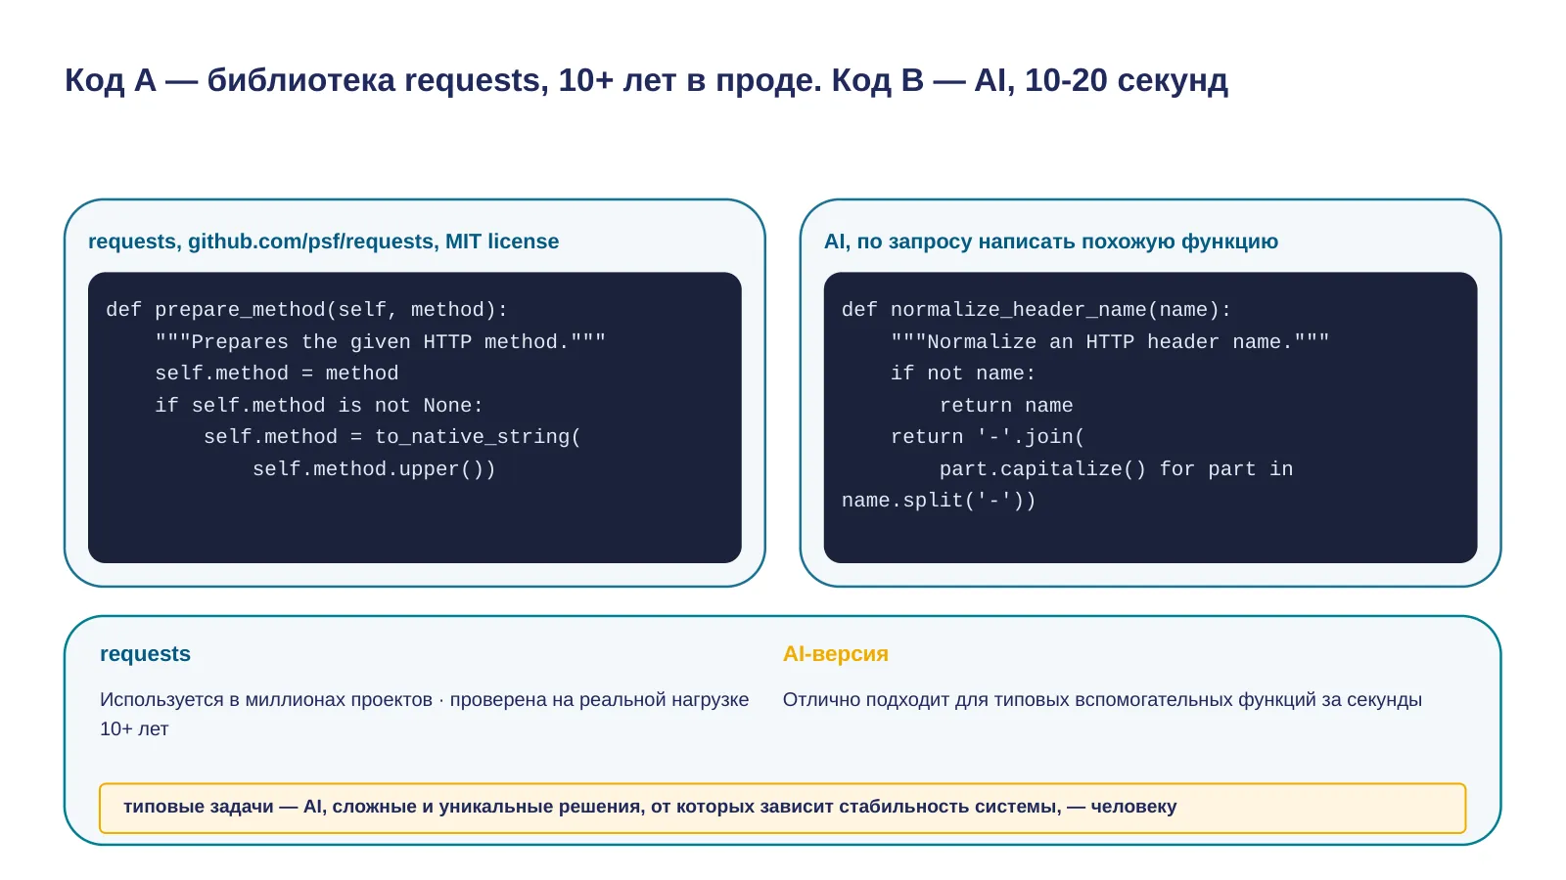Click the 'requests' heading in the bottom panel
Image resolution: width=1566 pixels, height=880 pixels.
click(145, 654)
